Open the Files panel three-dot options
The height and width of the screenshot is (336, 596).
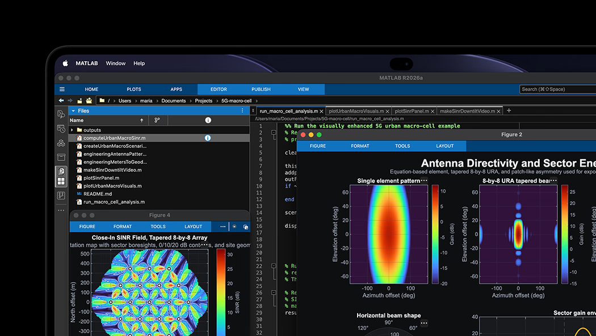click(x=242, y=110)
